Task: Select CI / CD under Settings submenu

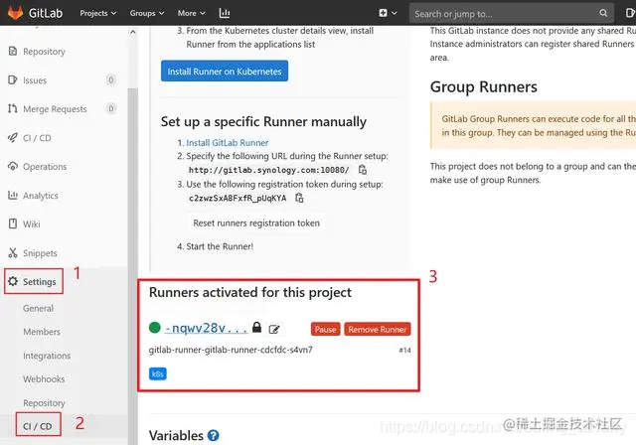Action: tap(38, 426)
